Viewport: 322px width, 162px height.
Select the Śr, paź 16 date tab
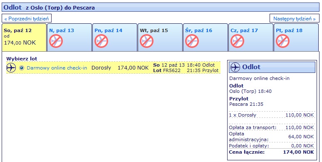click(x=206, y=37)
